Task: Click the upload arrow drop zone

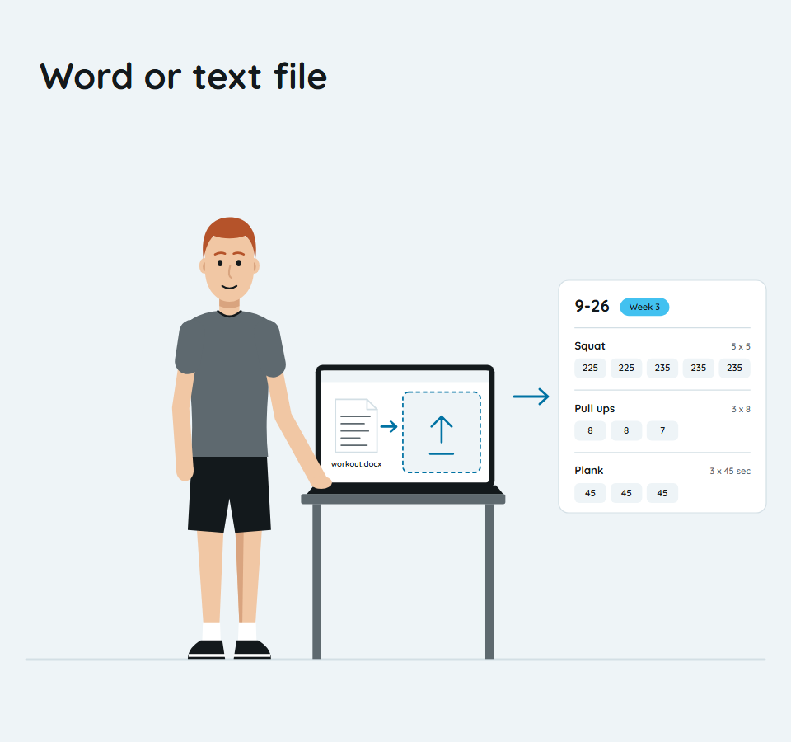Action: [x=442, y=432]
